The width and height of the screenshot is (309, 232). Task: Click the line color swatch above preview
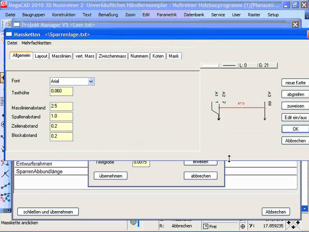[210, 65]
